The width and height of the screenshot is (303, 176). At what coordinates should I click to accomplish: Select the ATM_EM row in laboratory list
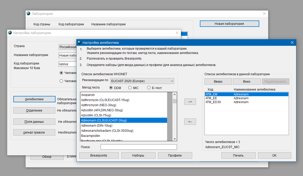coord(247,94)
